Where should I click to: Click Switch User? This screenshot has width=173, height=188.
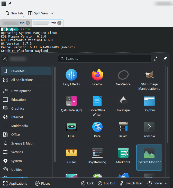131,183
